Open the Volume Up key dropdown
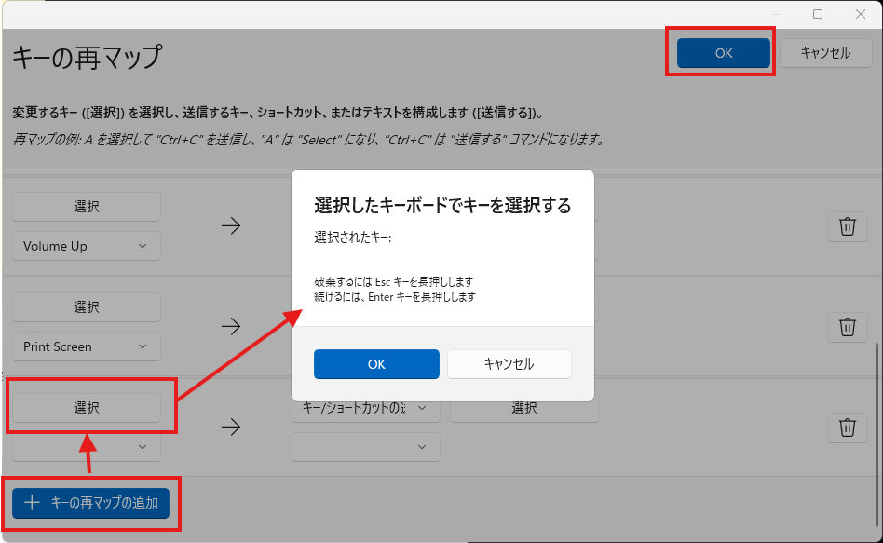Screen dimensions: 883x543 pos(86,246)
